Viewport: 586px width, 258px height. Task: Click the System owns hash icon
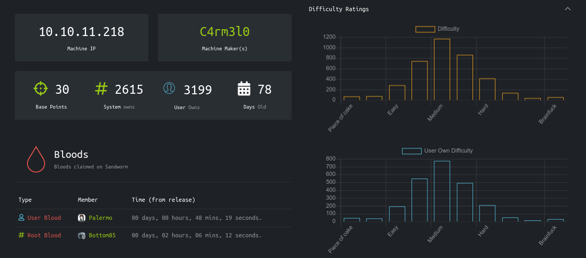pos(101,89)
